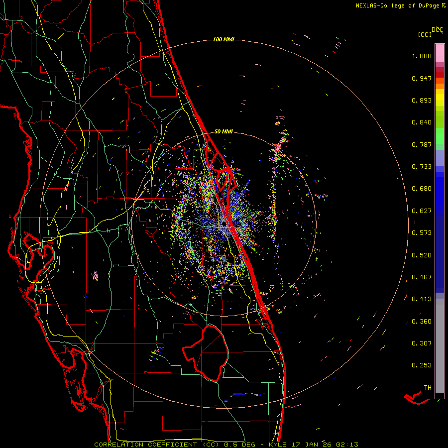448x448 pixels.
Task: Click the 0.680 value on the scale
Action: 422,189
